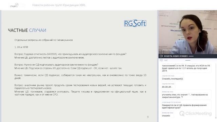Click 'Мнение ЦБ: Подписи со стороны УК' line
Screen dimensions: 217x122
pos(68,68)
